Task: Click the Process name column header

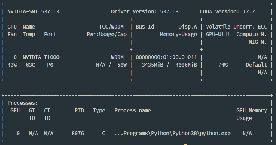Action: 132,111
